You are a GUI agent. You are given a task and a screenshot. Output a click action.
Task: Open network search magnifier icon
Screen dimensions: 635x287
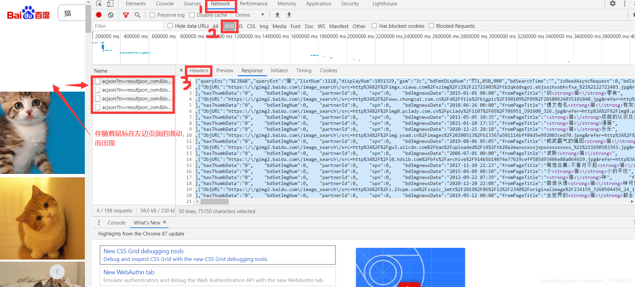(x=137, y=15)
